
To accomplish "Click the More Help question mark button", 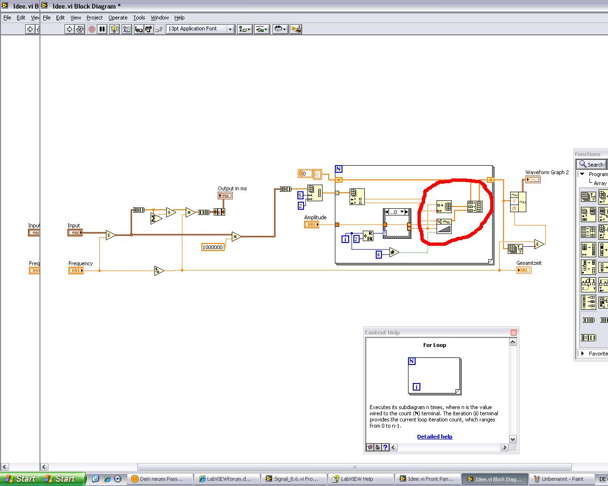I will 385,447.
